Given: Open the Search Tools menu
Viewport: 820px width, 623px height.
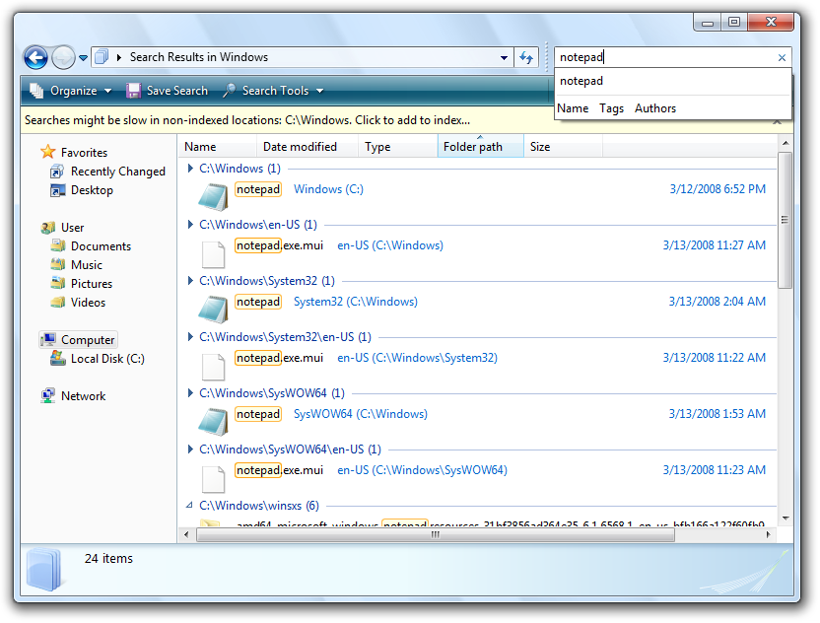Looking at the screenshot, I should [x=273, y=91].
